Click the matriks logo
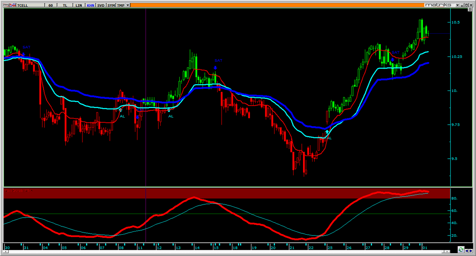Image resolution: width=476 pixels, height=256 pixels. tap(438, 5)
